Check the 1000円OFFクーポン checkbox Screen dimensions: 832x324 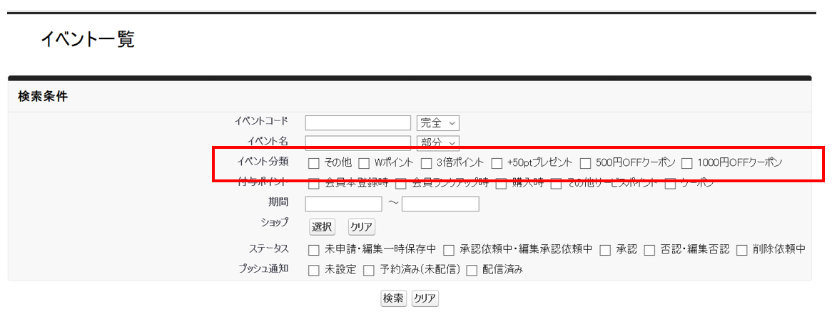[x=687, y=163]
